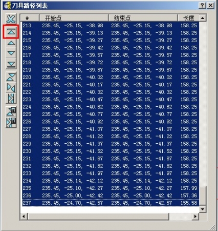Click the vertical scrollbar down arrow
This screenshot has height=231, width=218.
coord(203,209)
